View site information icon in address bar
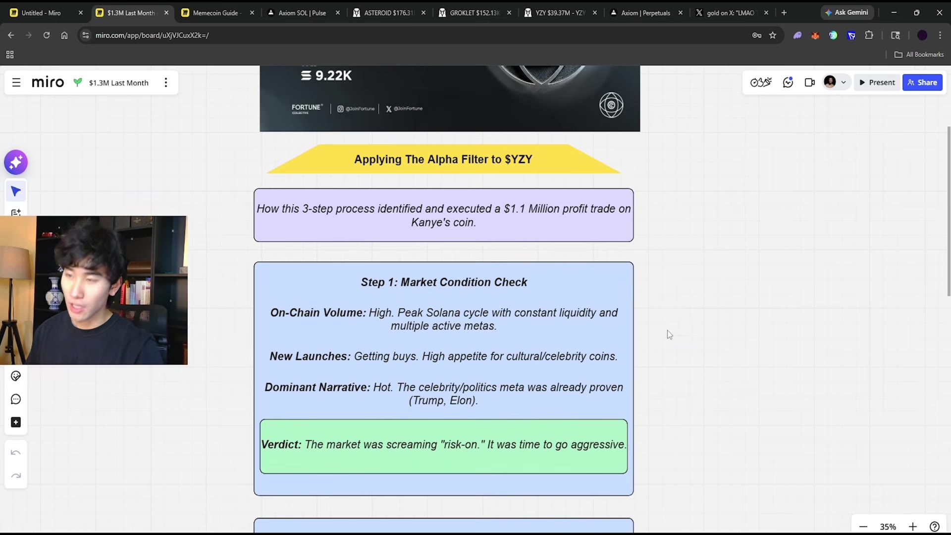951x535 pixels. pos(86,35)
